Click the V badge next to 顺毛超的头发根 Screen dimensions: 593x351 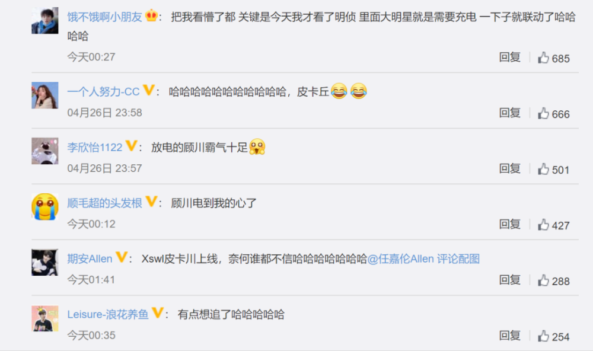click(x=151, y=201)
